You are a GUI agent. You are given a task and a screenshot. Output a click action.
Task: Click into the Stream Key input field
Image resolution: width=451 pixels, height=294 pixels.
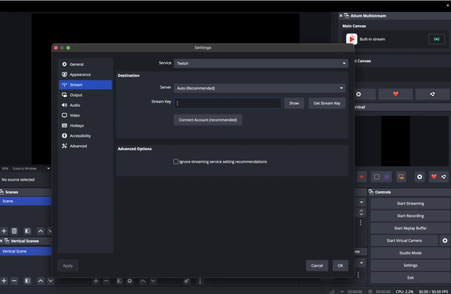(227, 103)
